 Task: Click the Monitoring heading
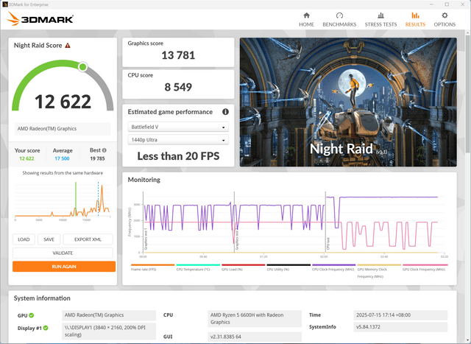[144, 180]
